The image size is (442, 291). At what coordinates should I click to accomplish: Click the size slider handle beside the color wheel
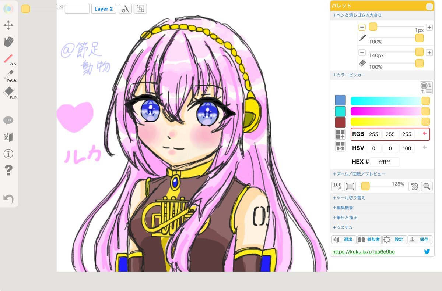click(26, 9)
